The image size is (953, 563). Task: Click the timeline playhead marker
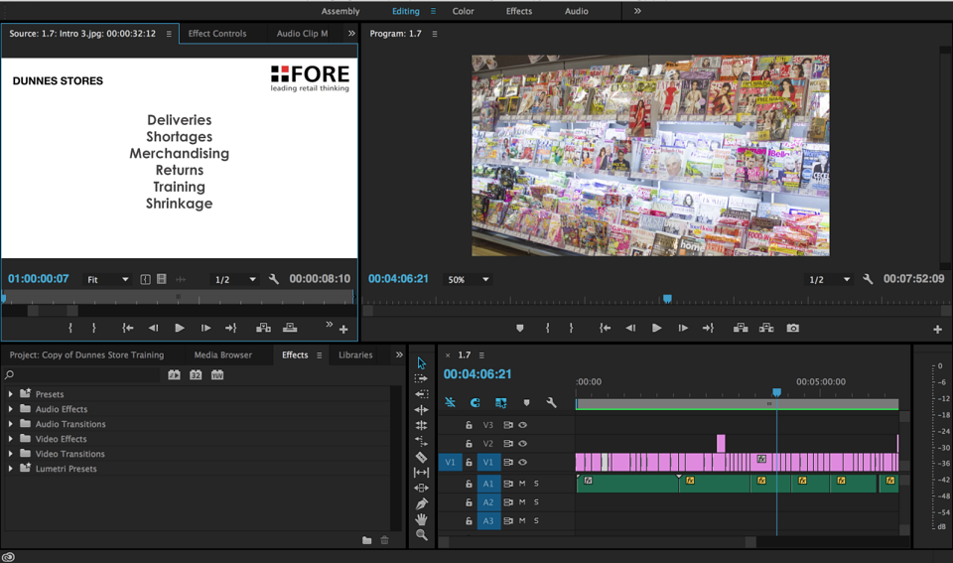coord(776,392)
